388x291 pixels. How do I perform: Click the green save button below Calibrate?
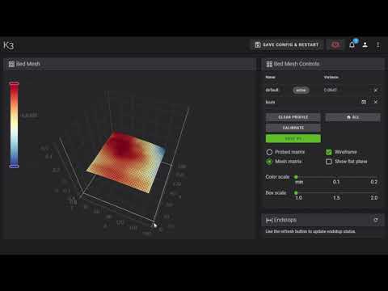pyautogui.click(x=293, y=138)
